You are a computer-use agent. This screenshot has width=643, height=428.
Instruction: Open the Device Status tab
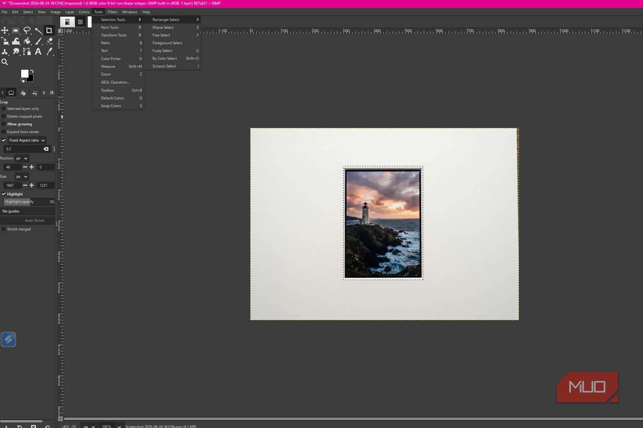coord(23,93)
